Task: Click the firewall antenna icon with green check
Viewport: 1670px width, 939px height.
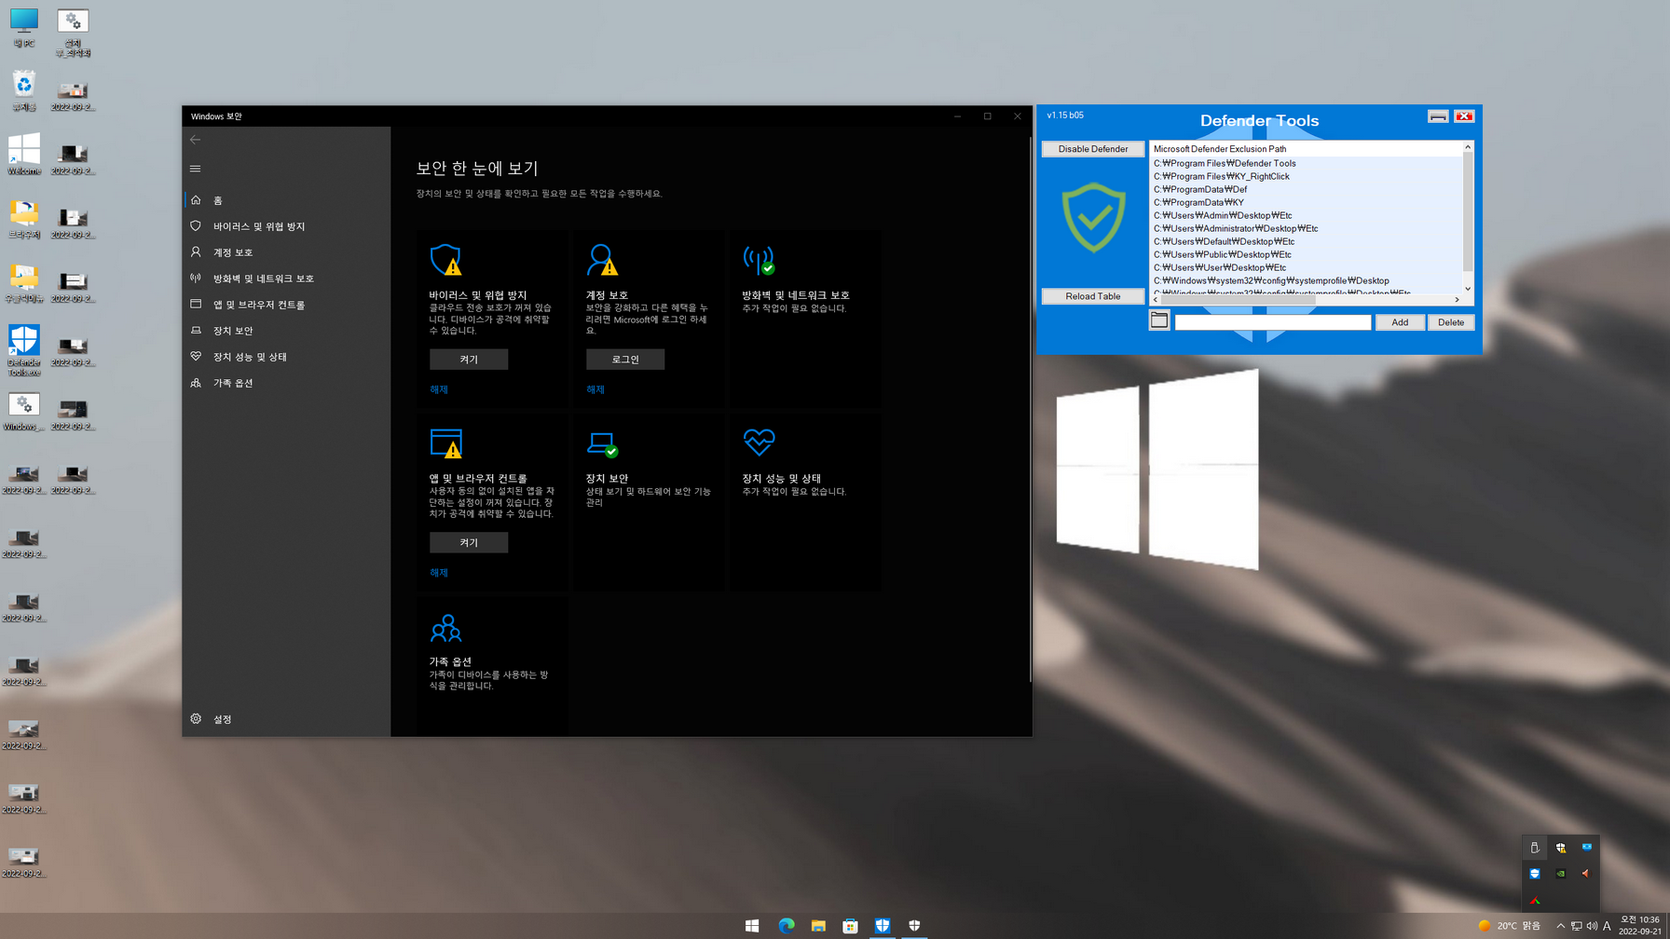Action: [759, 260]
